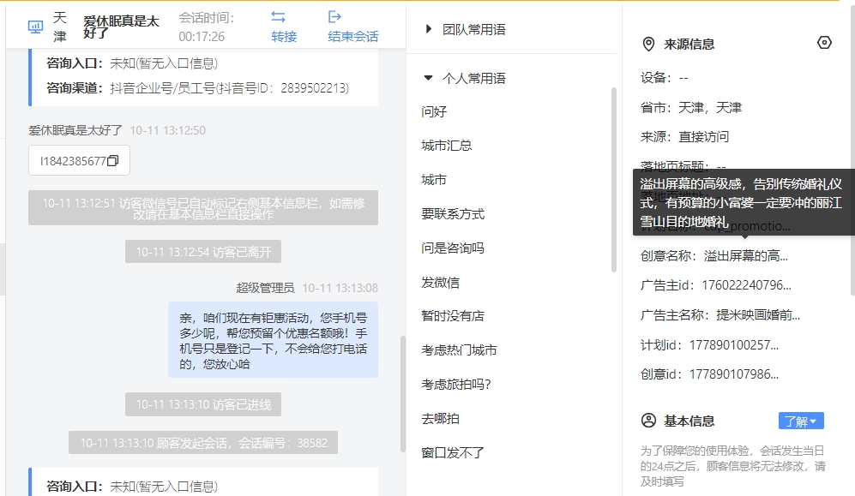Select the 窗口发不了 quick phrase
The height and width of the screenshot is (496, 855).
453,452
